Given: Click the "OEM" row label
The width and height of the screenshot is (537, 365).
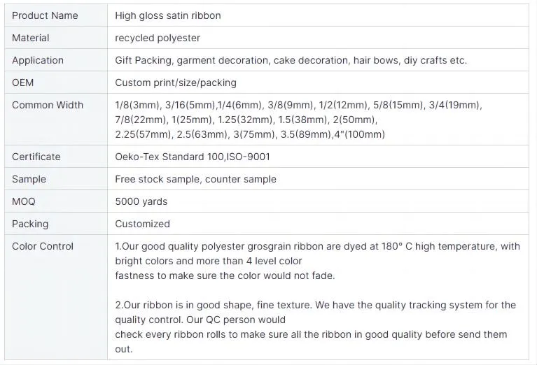Looking at the screenshot, I should click(23, 83).
